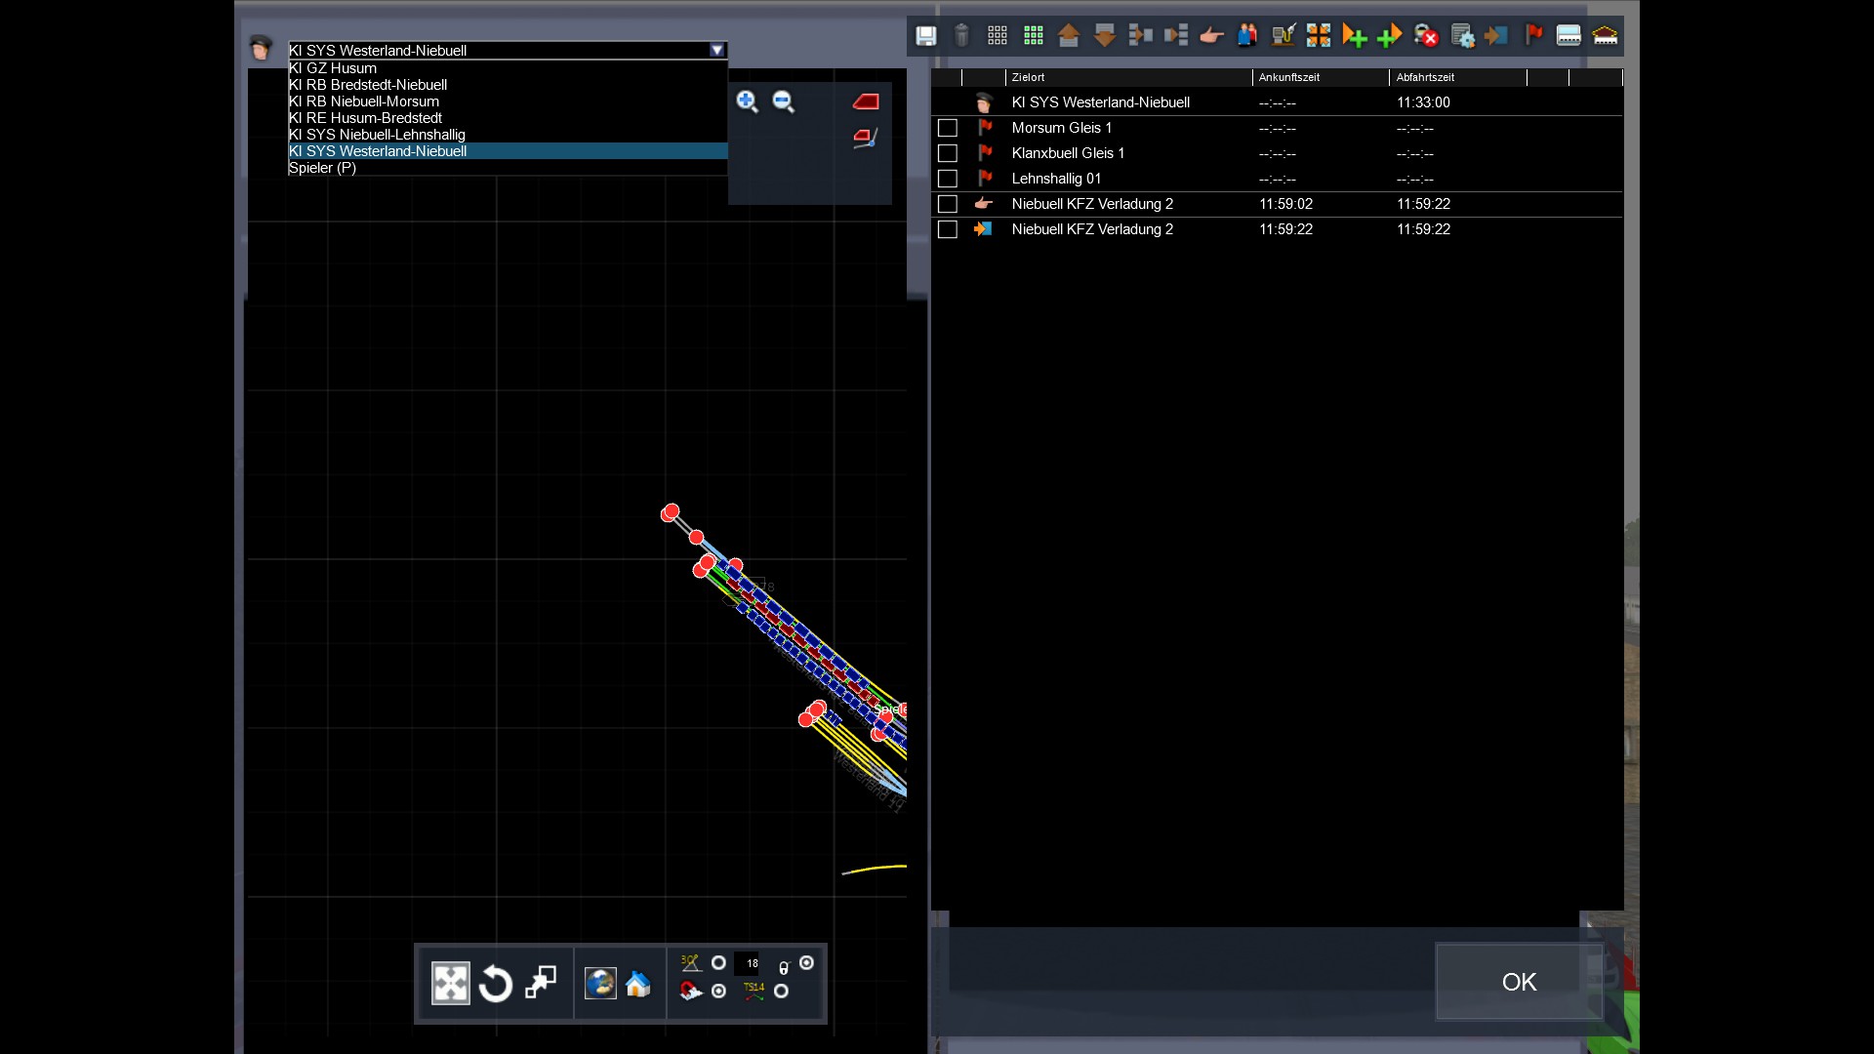The height and width of the screenshot is (1054, 1874).
Task: Click the zoom in magnifier icon
Action: click(748, 101)
